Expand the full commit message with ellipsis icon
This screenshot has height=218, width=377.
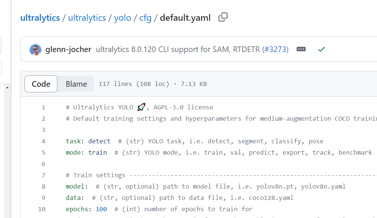pyautogui.click(x=301, y=49)
